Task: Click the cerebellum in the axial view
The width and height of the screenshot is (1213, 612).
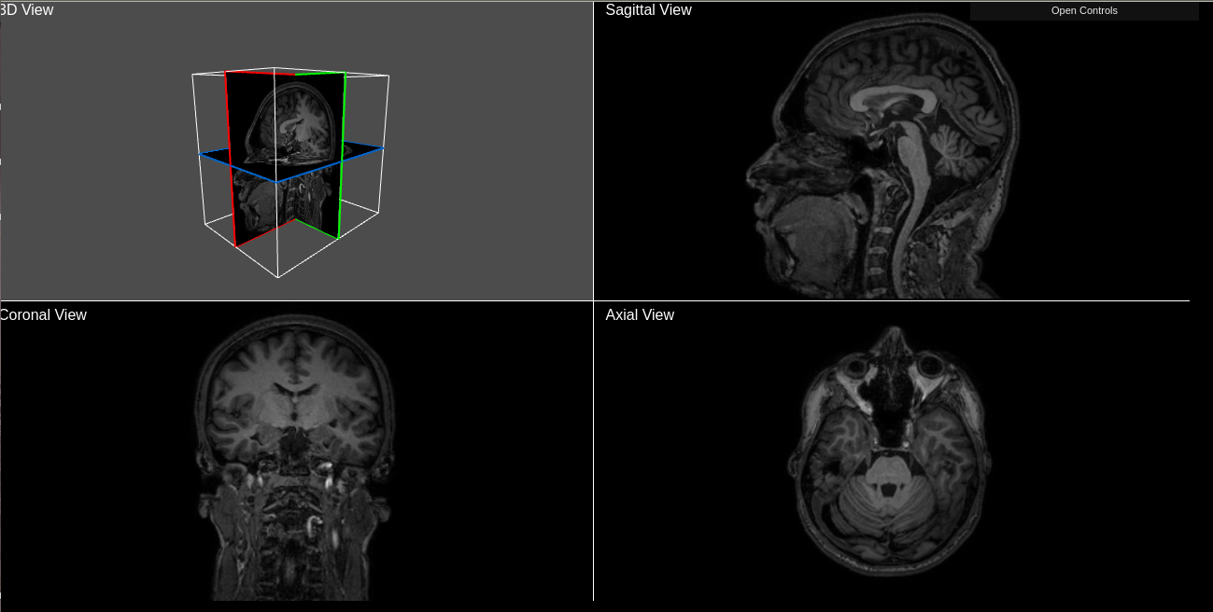Action: (x=882, y=513)
